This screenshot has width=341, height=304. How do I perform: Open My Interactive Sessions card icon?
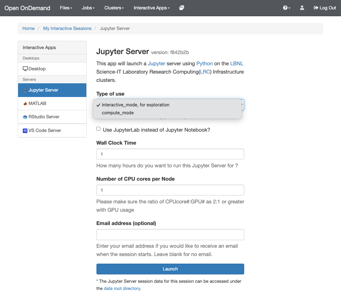point(181,8)
